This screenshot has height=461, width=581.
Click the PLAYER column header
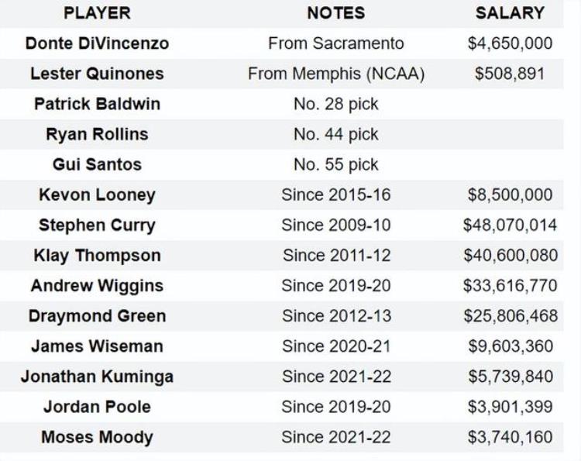(97, 13)
